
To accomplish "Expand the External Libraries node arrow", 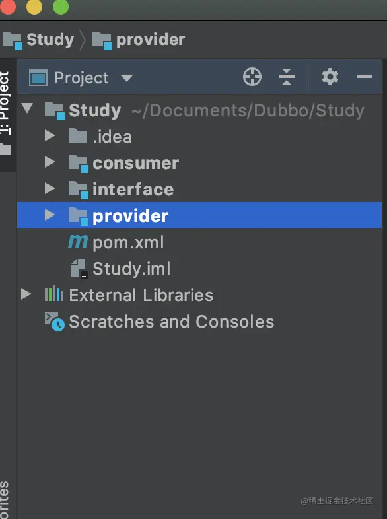I will (26, 294).
